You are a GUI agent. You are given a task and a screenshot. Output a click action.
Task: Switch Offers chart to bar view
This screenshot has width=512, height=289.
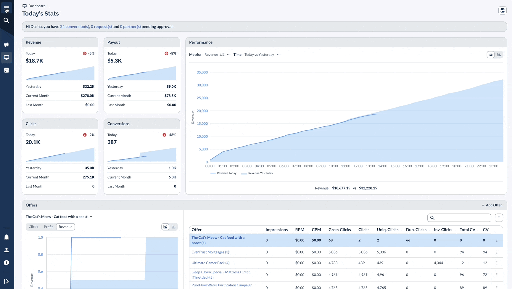pos(174,227)
